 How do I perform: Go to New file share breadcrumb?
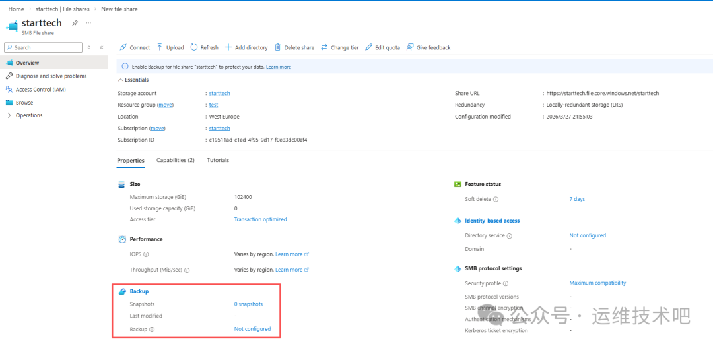119,9
